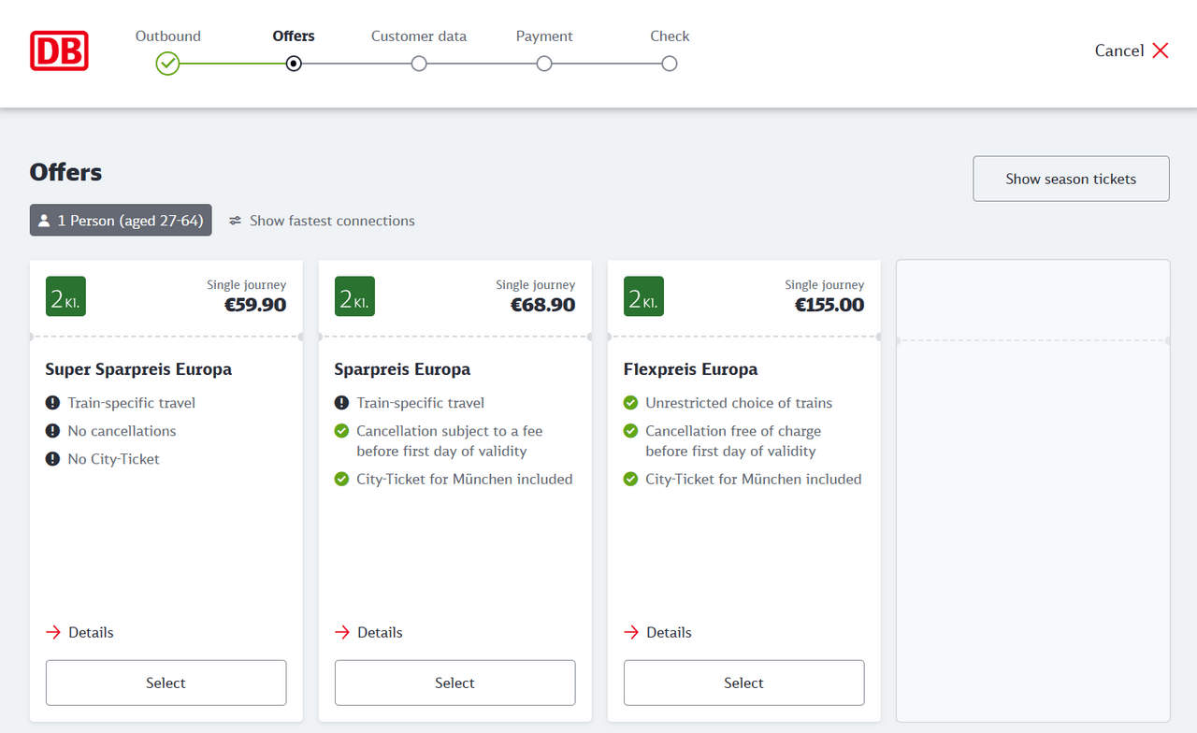This screenshot has height=733, width=1197.
Task: Click green check beside Cancellation free of charge
Action: (x=630, y=431)
